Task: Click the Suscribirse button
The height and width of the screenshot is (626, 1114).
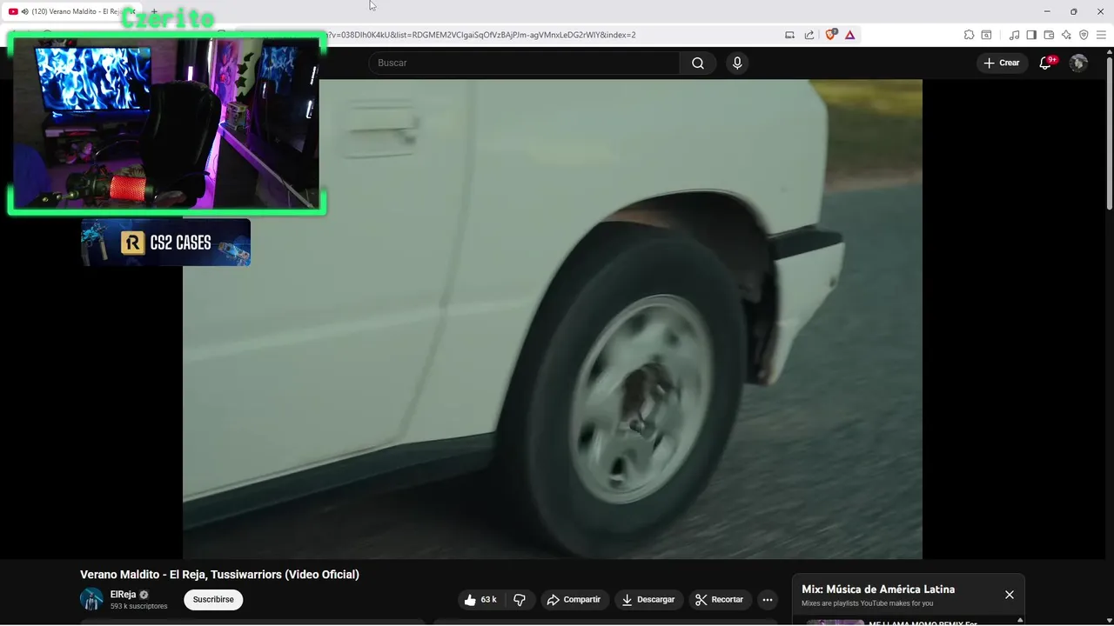Action: (x=213, y=600)
